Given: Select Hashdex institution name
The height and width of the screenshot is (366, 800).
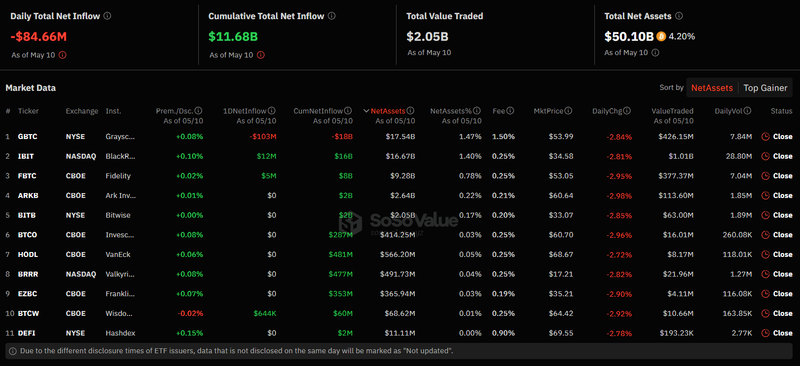Looking at the screenshot, I should tap(121, 333).
